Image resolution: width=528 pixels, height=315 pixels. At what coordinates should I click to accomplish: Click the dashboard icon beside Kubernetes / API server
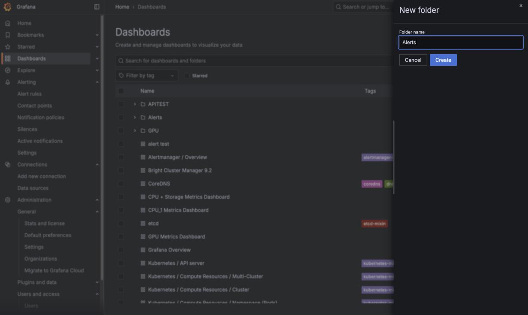pyautogui.click(x=143, y=263)
